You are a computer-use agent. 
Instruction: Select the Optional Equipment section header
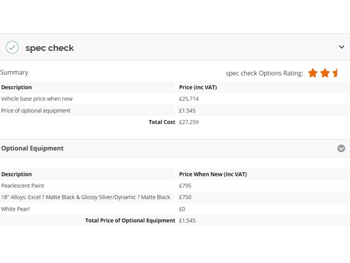click(x=32, y=148)
